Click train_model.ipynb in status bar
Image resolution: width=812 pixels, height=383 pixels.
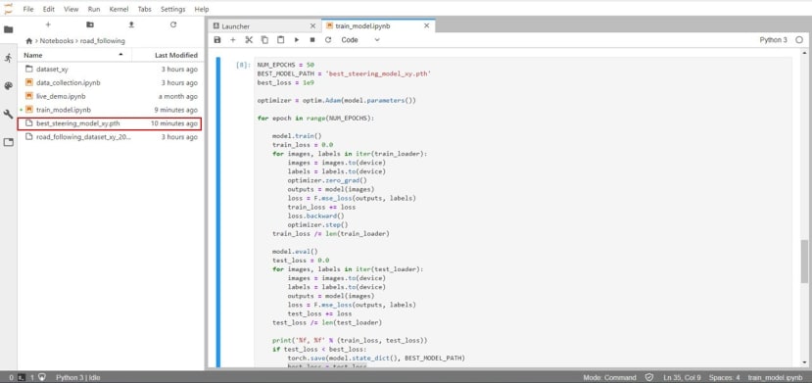click(775, 377)
